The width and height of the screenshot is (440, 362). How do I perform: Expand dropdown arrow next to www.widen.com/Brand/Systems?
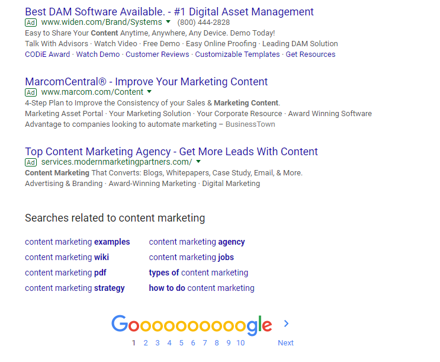point(168,21)
